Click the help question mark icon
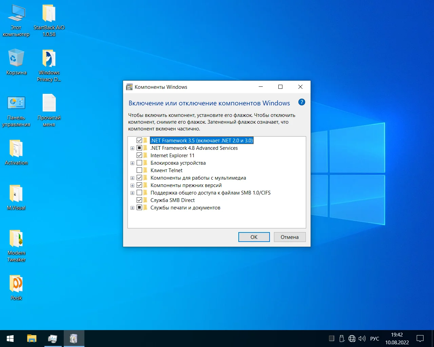Screen dimensions: 434x347 (x=301, y=102)
